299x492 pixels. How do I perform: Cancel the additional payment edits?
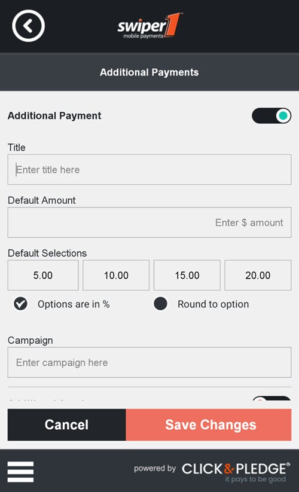click(x=66, y=424)
